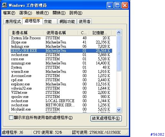This screenshot has width=165, height=137.
Task: Select the explorer.exe process
Action: point(61,84)
